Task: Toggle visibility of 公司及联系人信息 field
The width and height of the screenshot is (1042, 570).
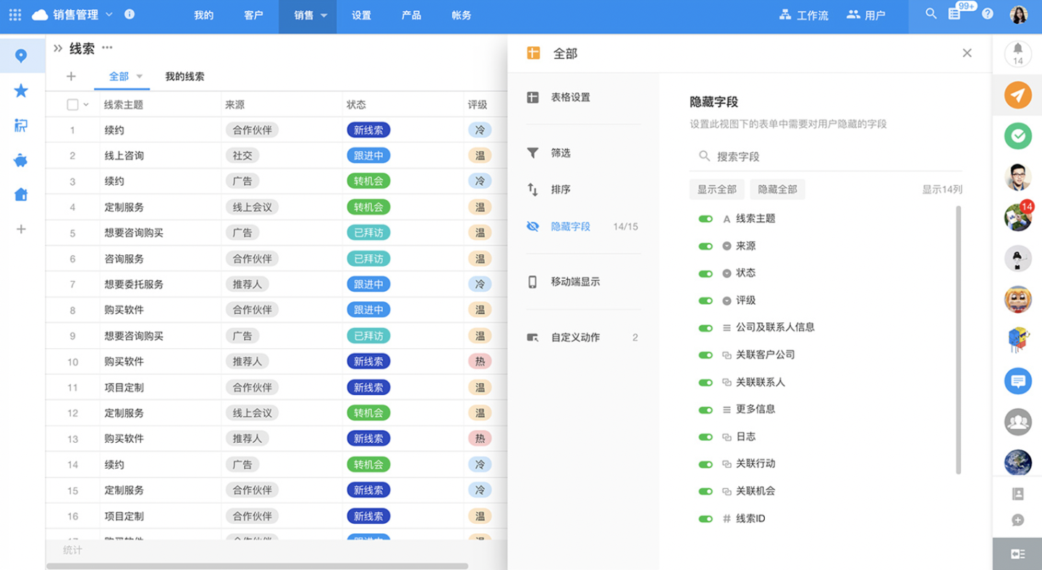Action: click(x=706, y=328)
